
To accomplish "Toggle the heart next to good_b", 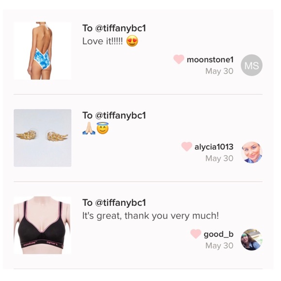I will (196, 234).
